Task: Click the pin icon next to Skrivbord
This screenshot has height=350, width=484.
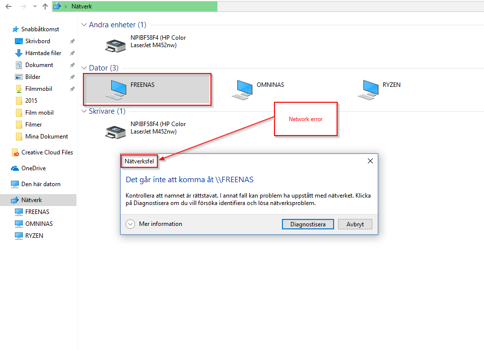Action: pos(72,41)
